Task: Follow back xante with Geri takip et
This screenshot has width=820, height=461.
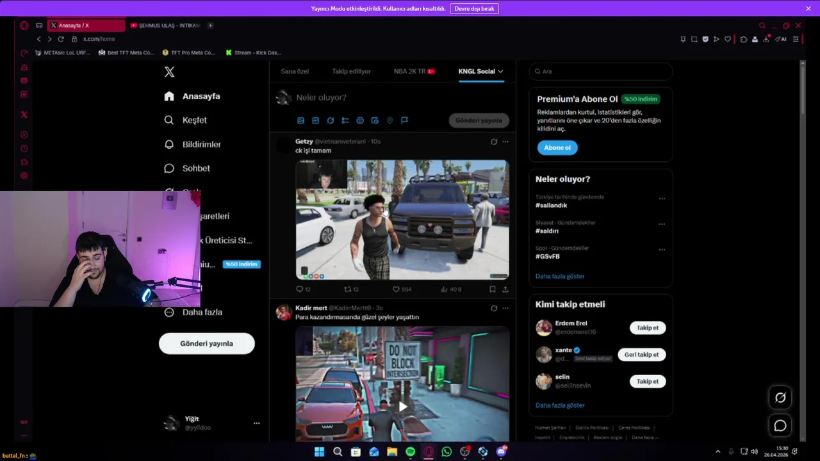Action: point(642,355)
